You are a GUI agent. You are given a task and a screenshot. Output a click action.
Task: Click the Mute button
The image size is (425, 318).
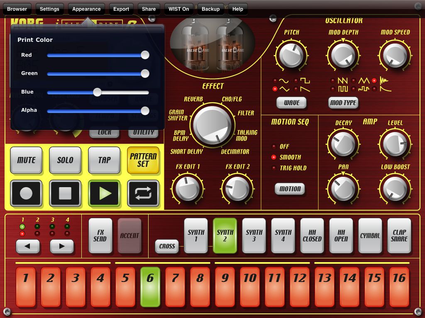click(x=26, y=160)
